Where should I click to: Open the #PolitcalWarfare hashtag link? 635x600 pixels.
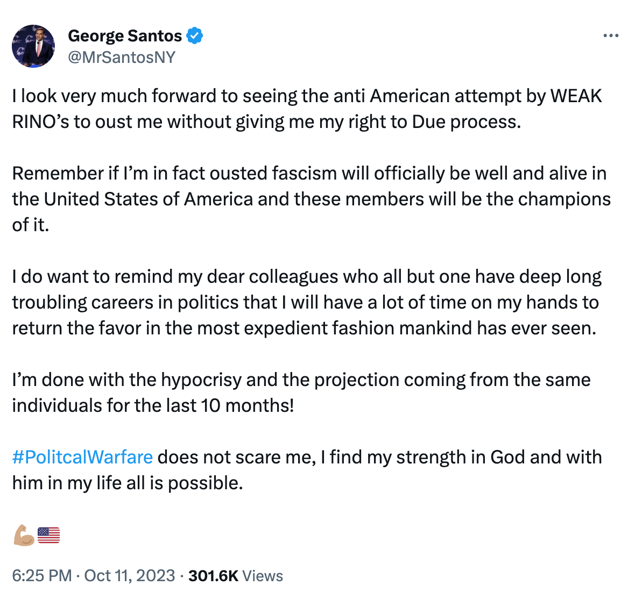(81, 456)
